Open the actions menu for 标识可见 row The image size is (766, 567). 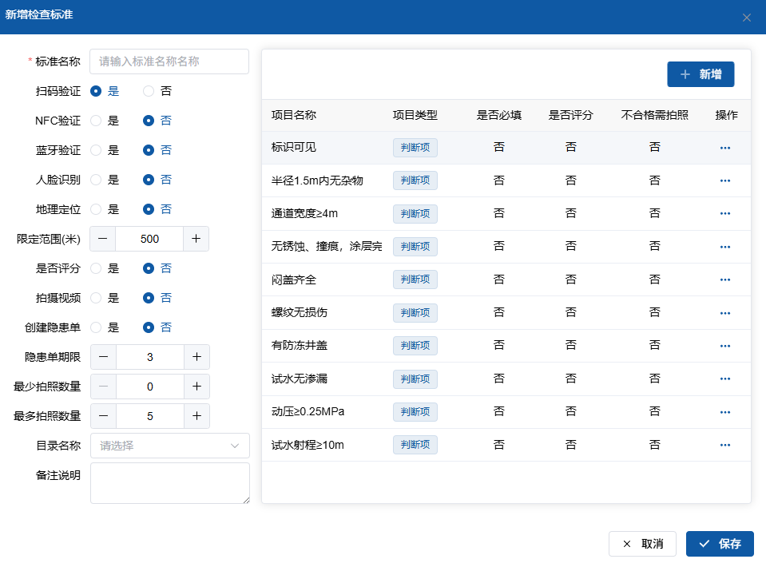click(724, 148)
